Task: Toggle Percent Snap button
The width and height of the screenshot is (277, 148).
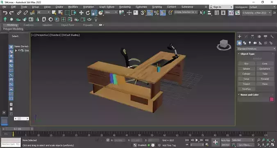Action: (x=157, y=13)
